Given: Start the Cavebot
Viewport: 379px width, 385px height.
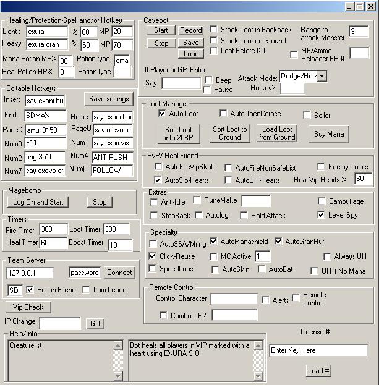Looking at the screenshot, I should (161, 30).
